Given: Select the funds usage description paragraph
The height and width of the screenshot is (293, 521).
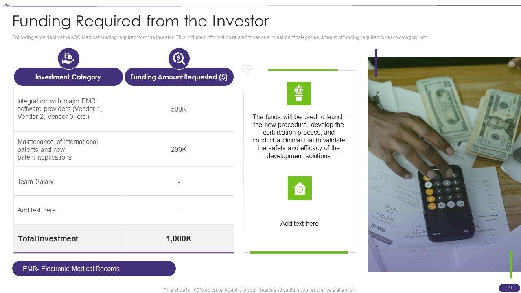Looking at the screenshot, I should [x=299, y=136].
